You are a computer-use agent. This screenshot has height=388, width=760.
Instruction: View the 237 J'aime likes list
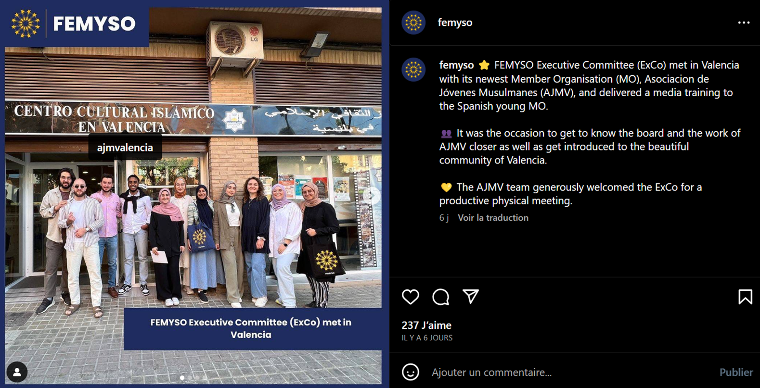(x=426, y=325)
